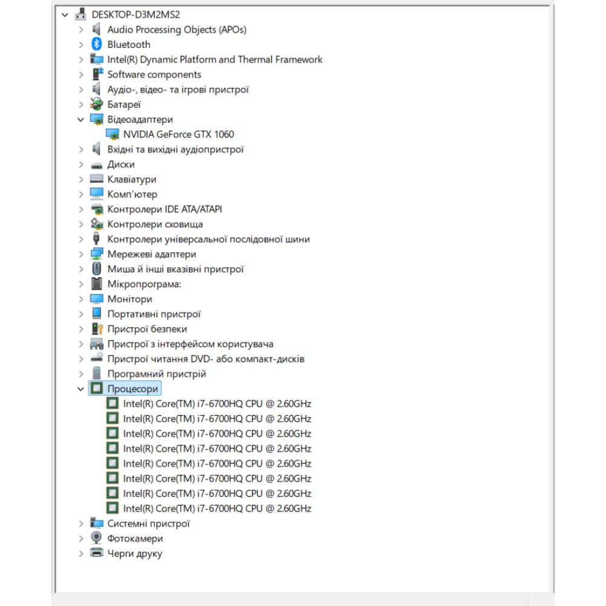
Task: Click the Батареї battery icon
Action: click(96, 104)
